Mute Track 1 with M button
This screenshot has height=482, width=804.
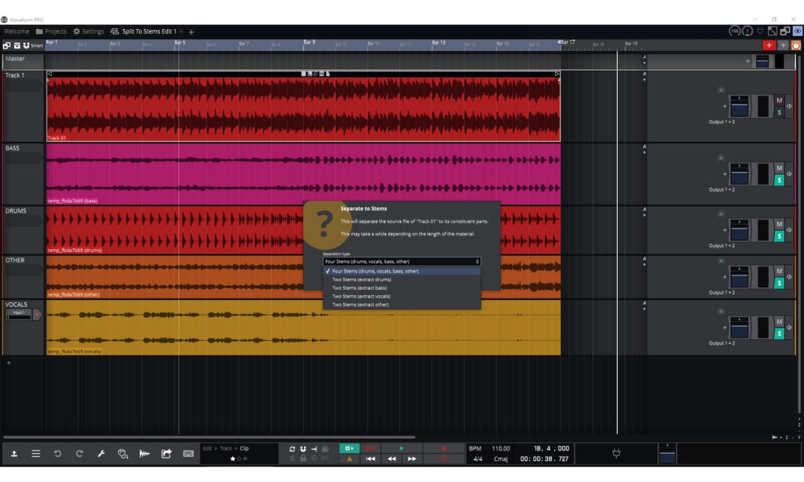pyautogui.click(x=780, y=100)
